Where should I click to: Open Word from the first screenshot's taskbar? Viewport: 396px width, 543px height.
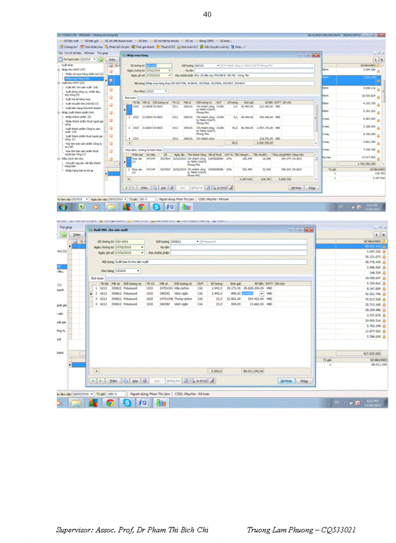pos(171,207)
